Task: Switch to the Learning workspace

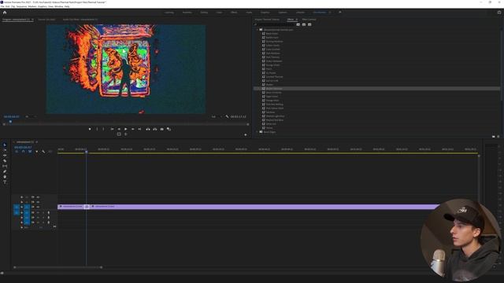Action: pos(169,13)
